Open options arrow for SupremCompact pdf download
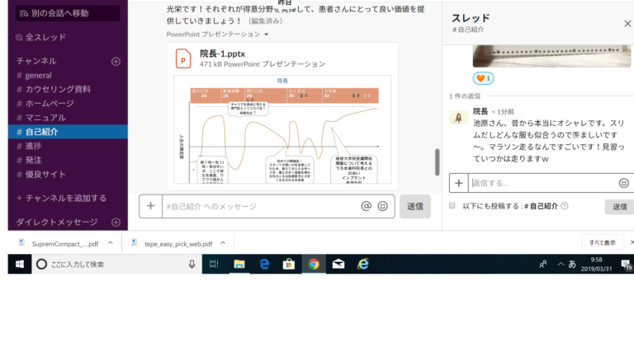 tap(111, 244)
